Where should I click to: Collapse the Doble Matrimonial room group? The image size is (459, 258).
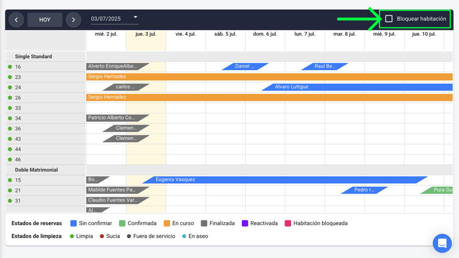(x=36, y=170)
